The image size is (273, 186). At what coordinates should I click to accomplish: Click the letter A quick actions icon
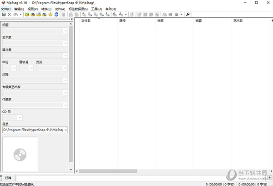coord(121,15)
